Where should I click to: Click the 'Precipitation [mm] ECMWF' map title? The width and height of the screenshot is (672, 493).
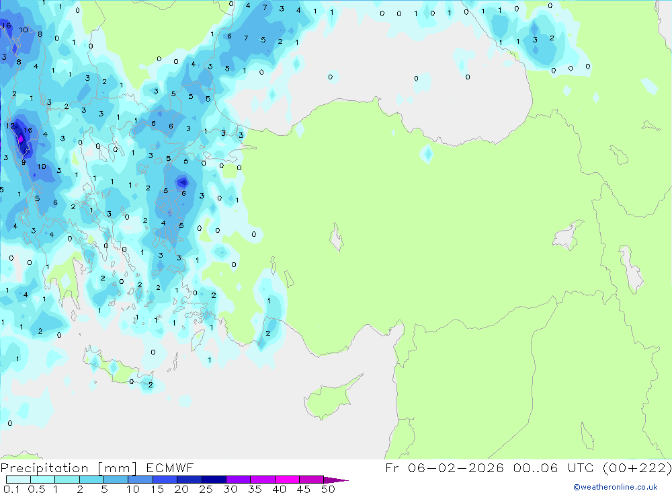tap(97, 467)
